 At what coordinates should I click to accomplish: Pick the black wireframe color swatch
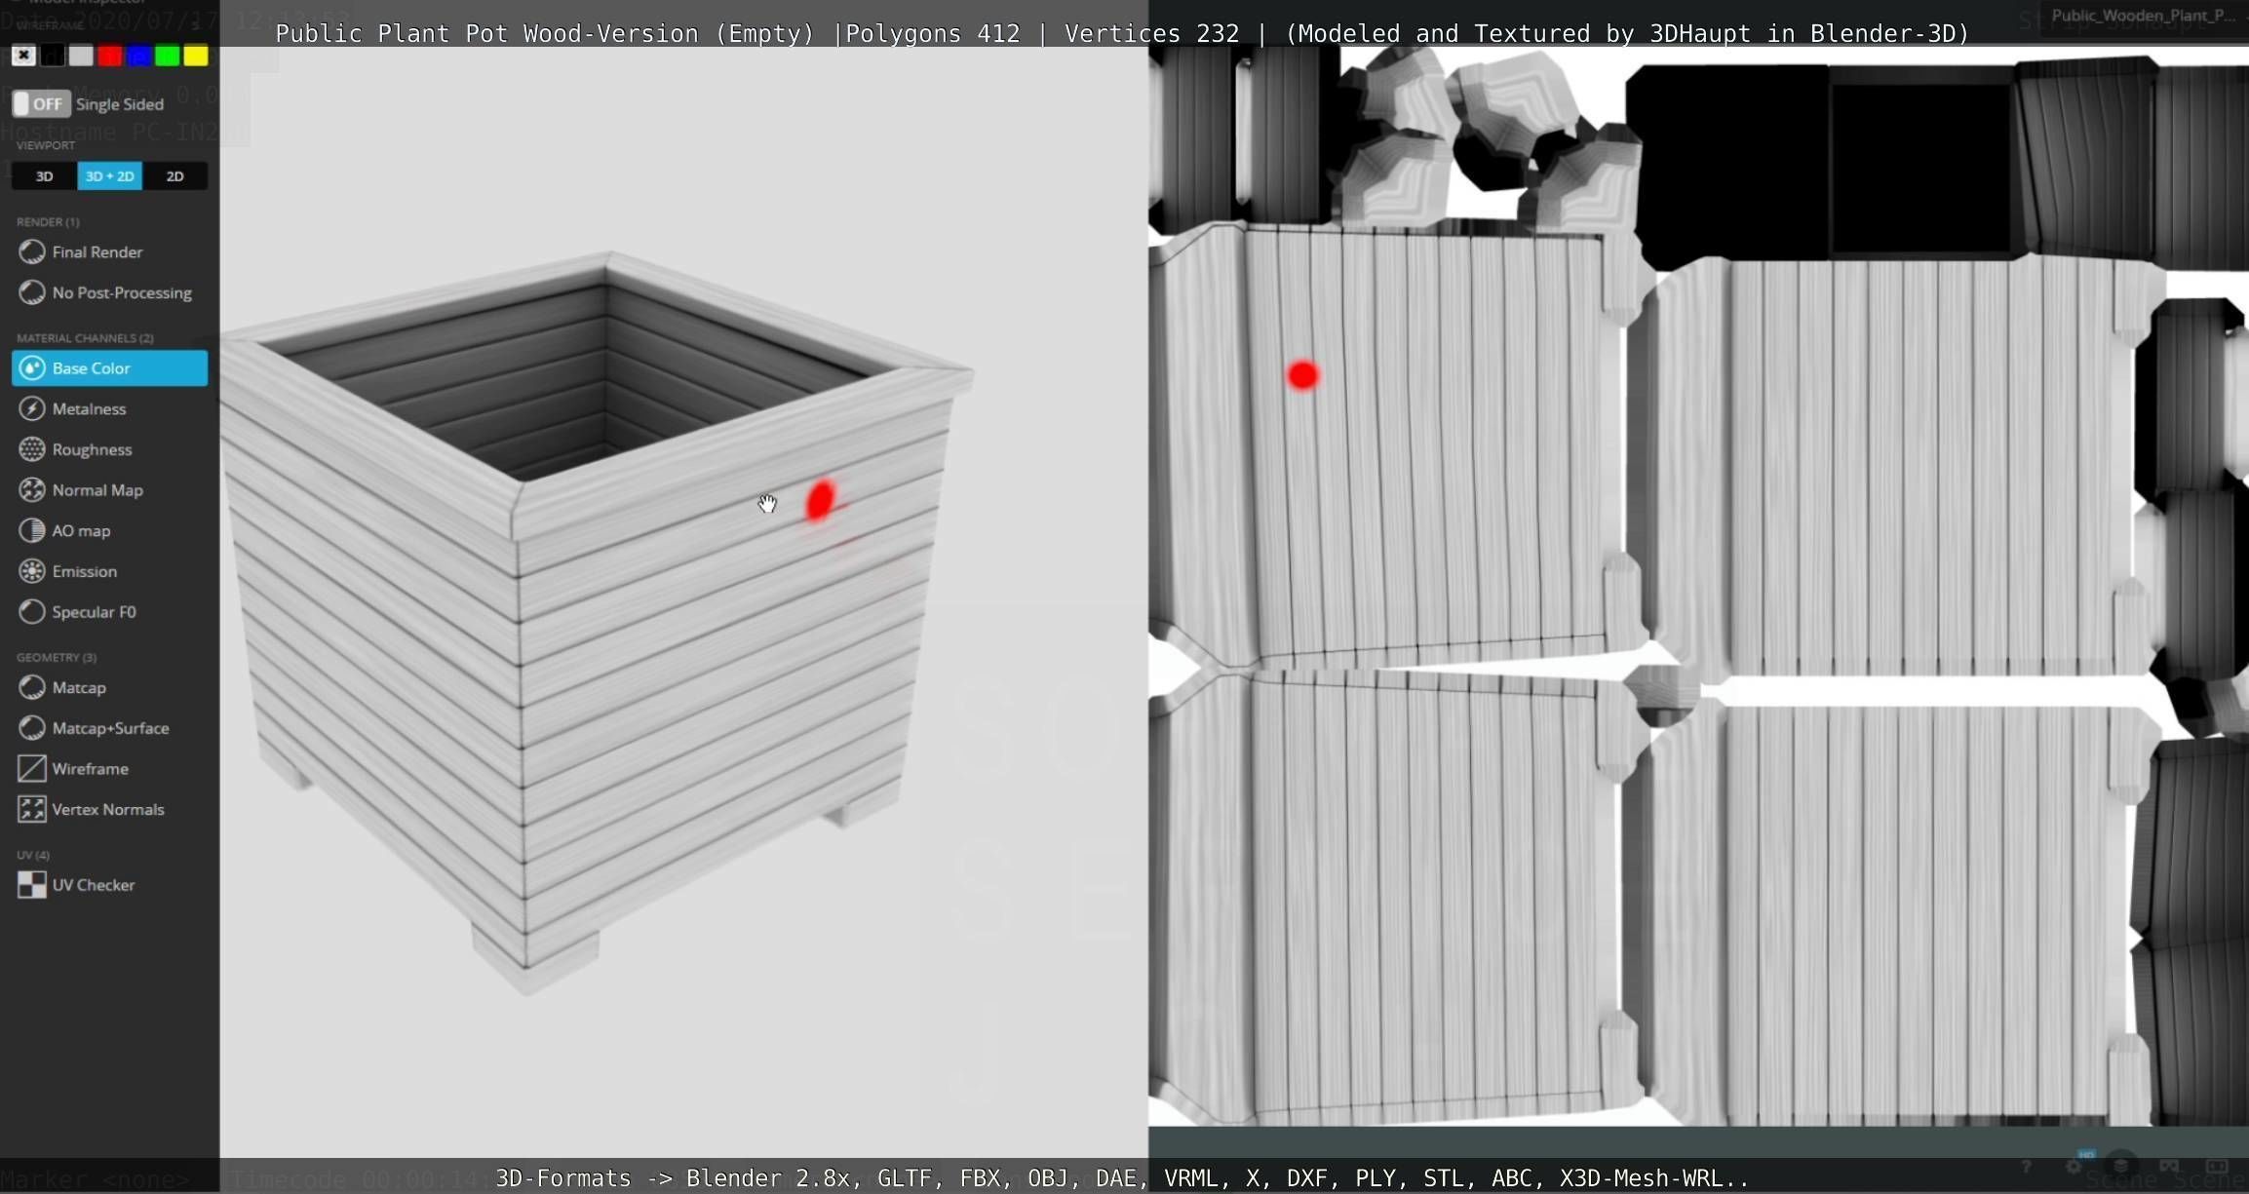53,56
